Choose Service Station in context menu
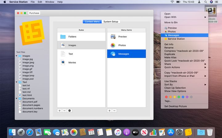 click(x=184, y=39)
